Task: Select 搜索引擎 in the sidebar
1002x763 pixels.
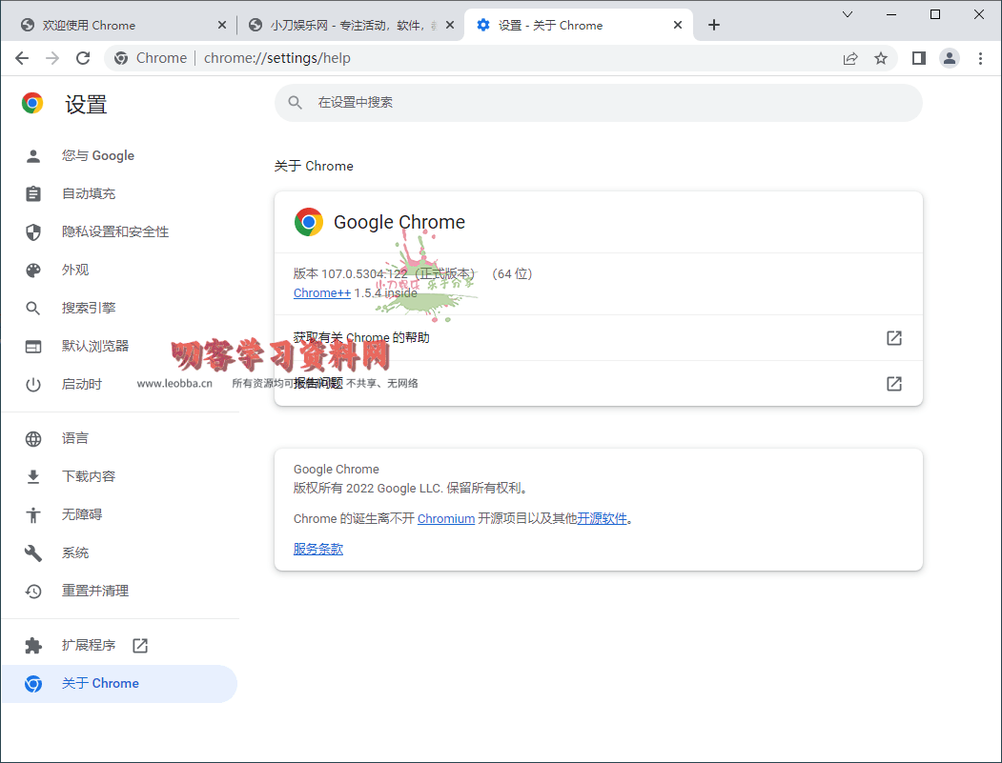Action: [89, 308]
